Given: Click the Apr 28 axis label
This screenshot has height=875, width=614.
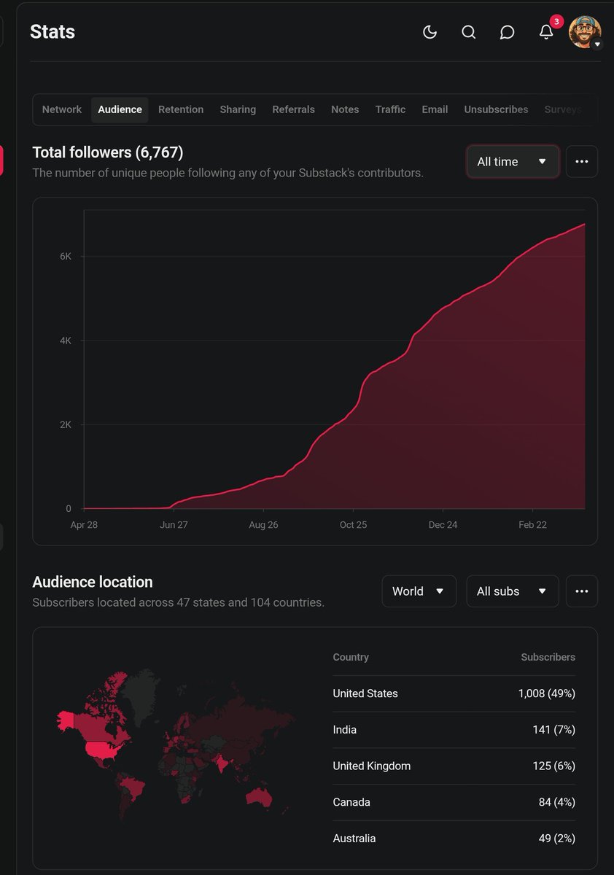Looking at the screenshot, I should pos(84,525).
